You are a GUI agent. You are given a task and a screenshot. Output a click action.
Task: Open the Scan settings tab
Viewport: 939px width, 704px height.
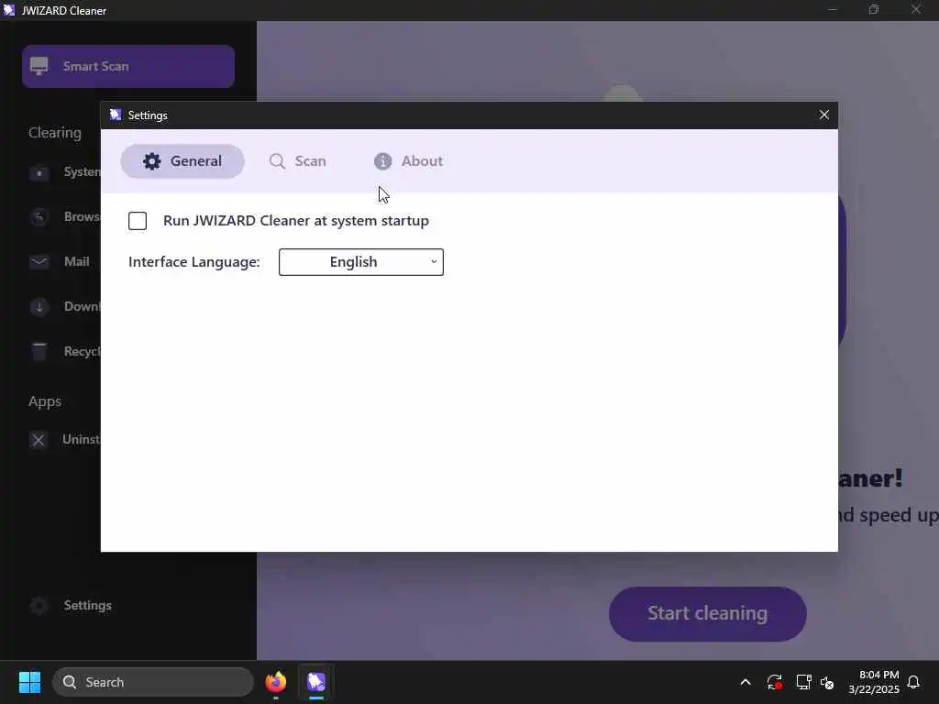(298, 161)
